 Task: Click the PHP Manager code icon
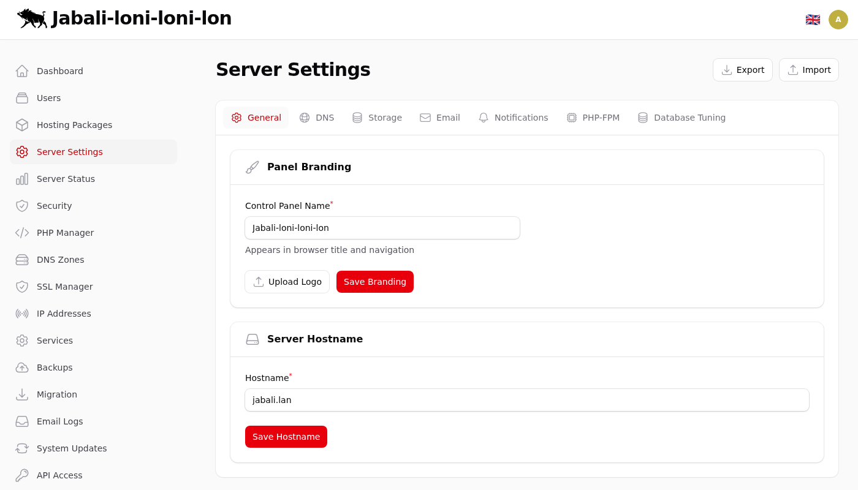[x=22, y=233]
